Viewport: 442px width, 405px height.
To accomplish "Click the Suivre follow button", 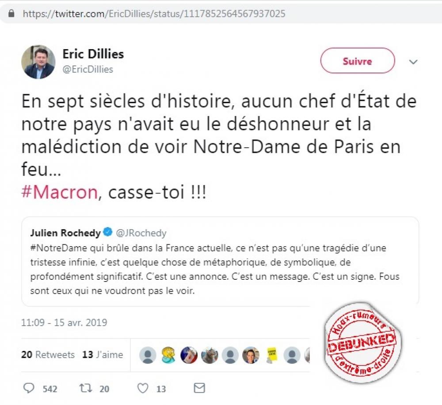I will pos(358,61).
